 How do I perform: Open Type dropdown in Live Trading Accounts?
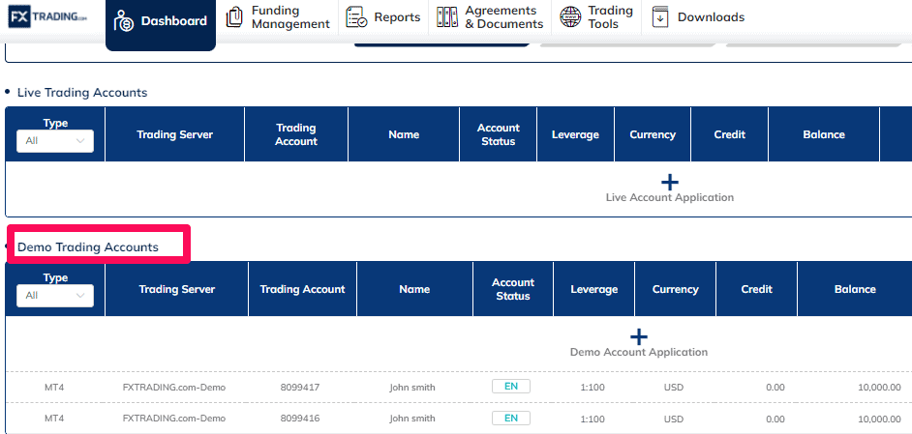[55, 141]
